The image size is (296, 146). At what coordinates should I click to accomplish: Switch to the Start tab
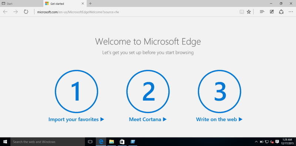[x=21, y=4]
